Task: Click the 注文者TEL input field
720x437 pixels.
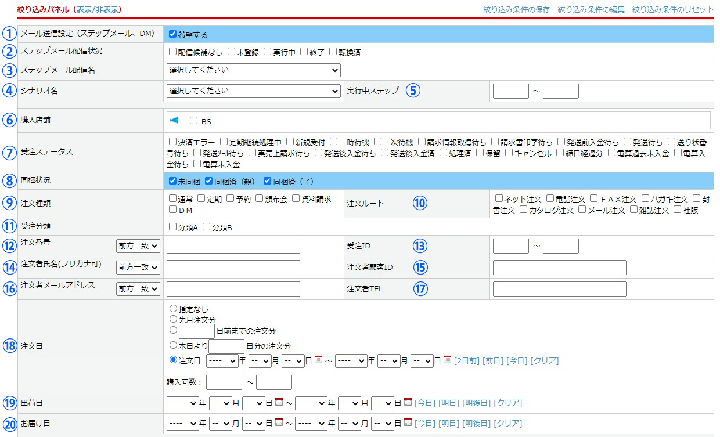Action: pos(559,289)
